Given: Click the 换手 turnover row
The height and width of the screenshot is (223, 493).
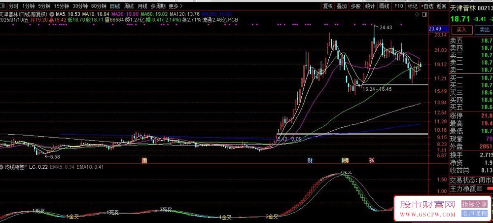Looking at the screenshot, I should click(471, 155).
